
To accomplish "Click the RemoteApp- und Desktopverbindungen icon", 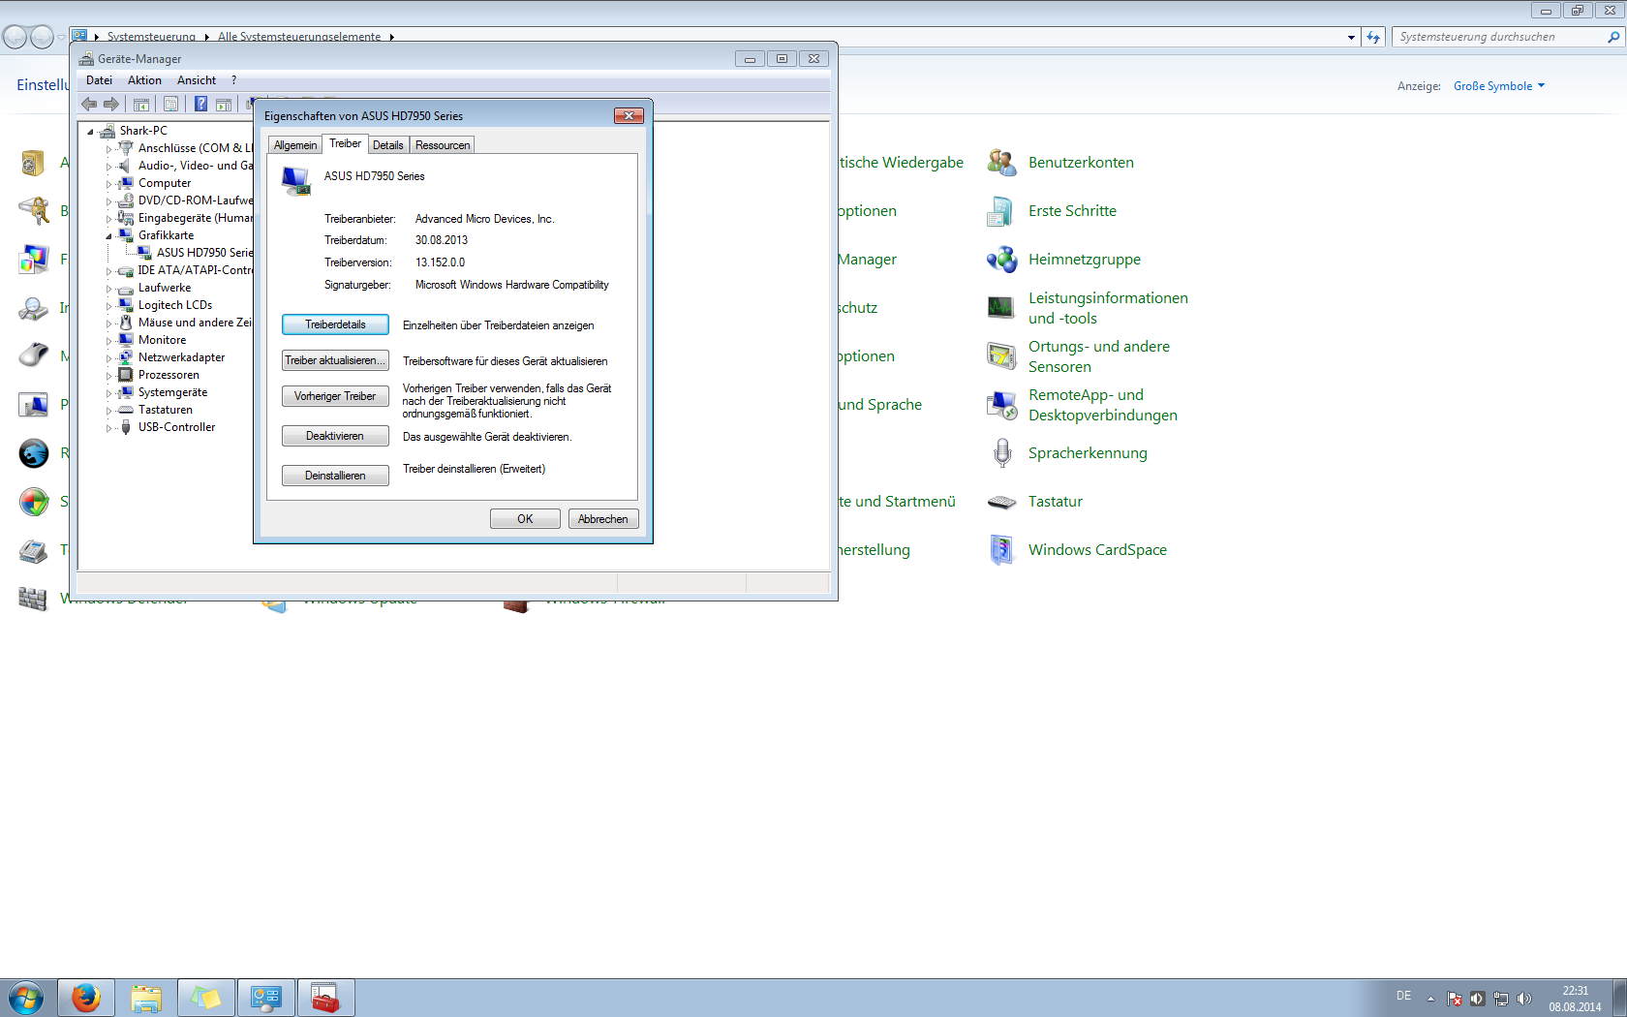I will (x=1001, y=405).
